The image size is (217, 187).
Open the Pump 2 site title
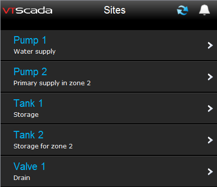coord(30,72)
